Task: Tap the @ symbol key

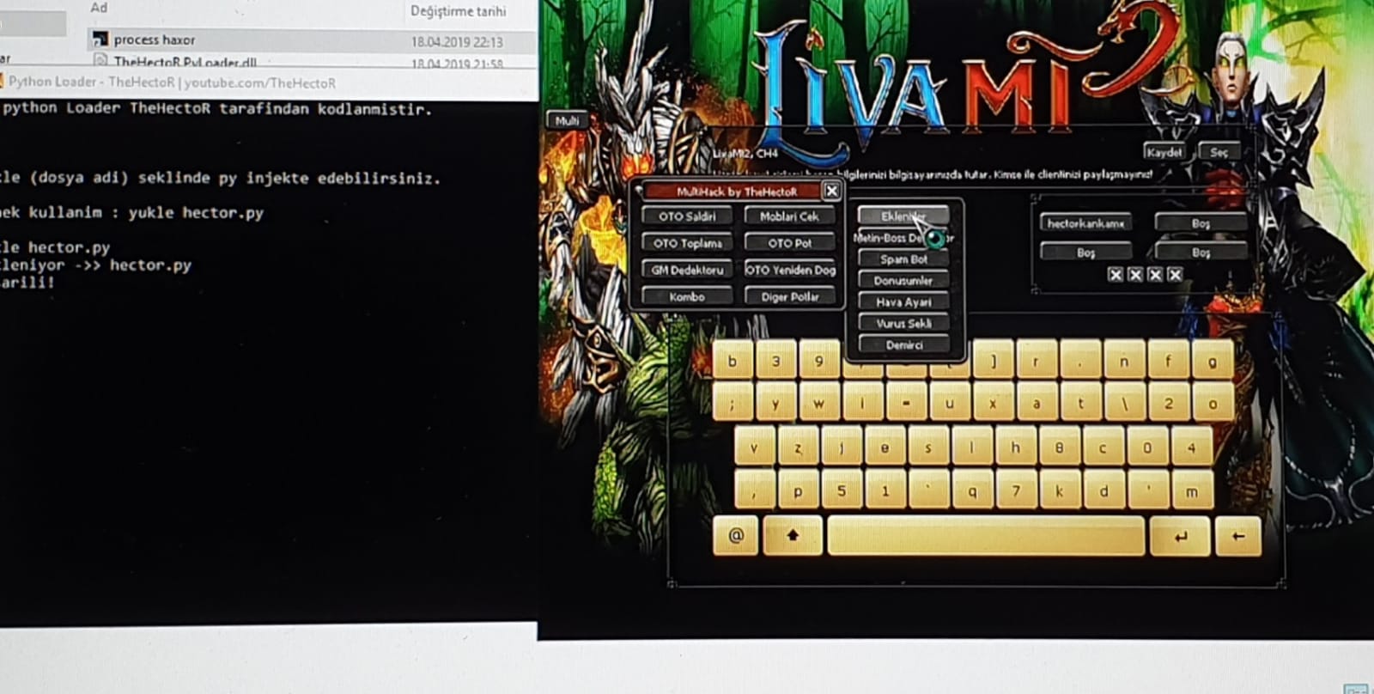Action: (736, 535)
